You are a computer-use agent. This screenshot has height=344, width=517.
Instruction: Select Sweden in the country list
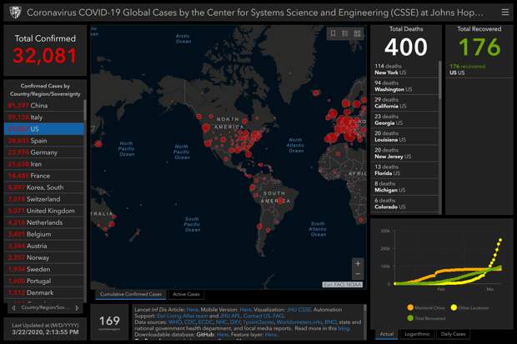click(44, 270)
